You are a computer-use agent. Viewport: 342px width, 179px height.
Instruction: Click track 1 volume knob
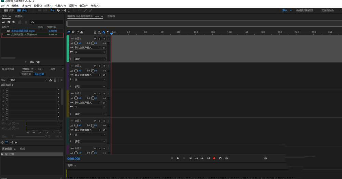pyautogui.click(x=76, y=43)
